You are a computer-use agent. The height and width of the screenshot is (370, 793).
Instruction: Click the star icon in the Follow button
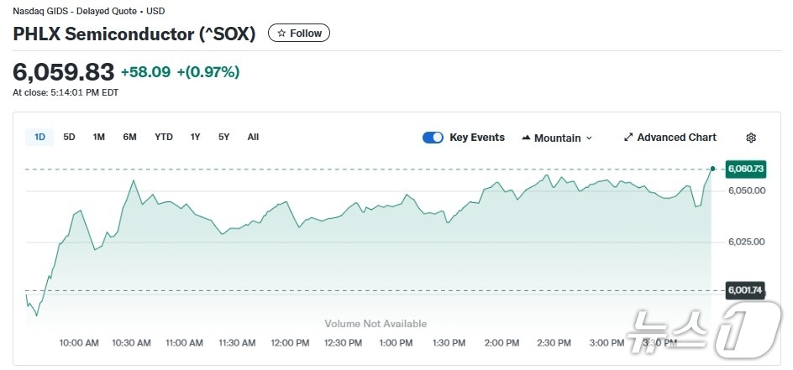[281, 34]
